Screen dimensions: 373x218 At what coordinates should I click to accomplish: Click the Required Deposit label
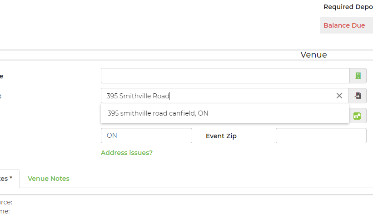348,7
